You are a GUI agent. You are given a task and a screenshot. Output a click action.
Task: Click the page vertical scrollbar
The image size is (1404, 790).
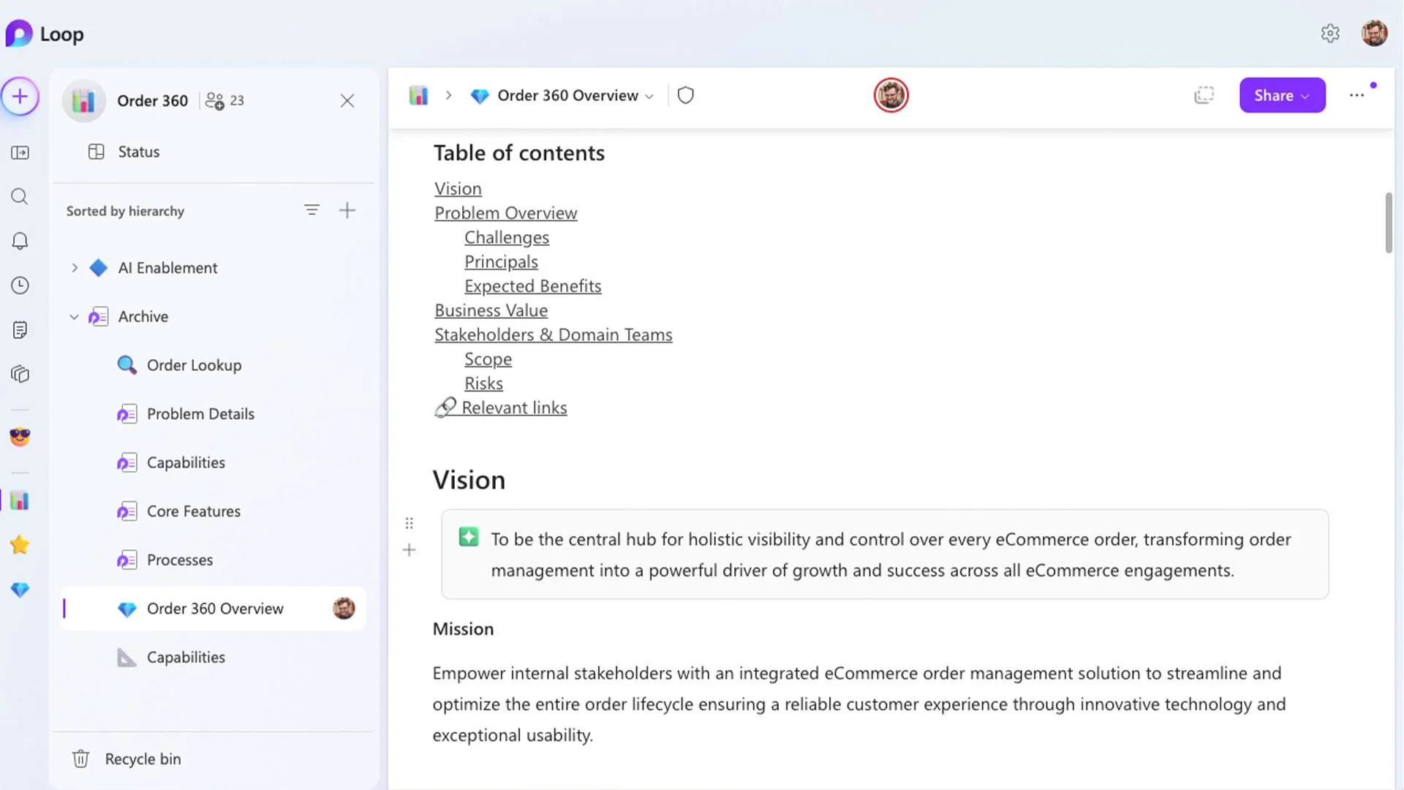coord(1389,223)
